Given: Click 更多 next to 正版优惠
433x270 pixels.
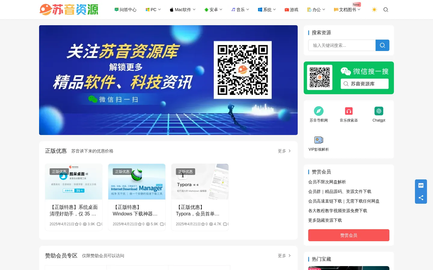Looking at the screenshot, I should pos(284,151).
